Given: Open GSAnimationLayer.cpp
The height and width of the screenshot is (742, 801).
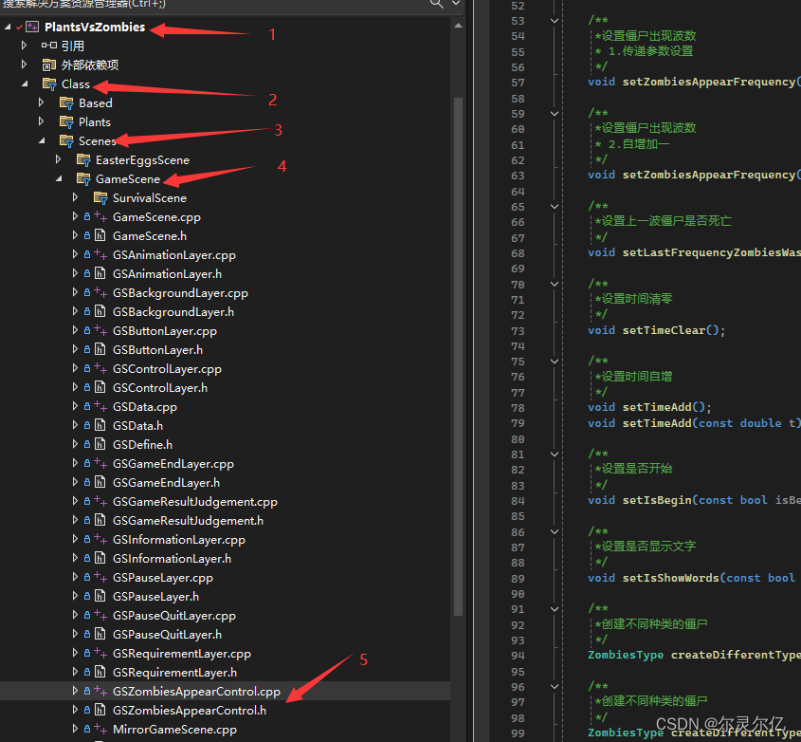Looking at the screenshot, I should coord(174,254).
